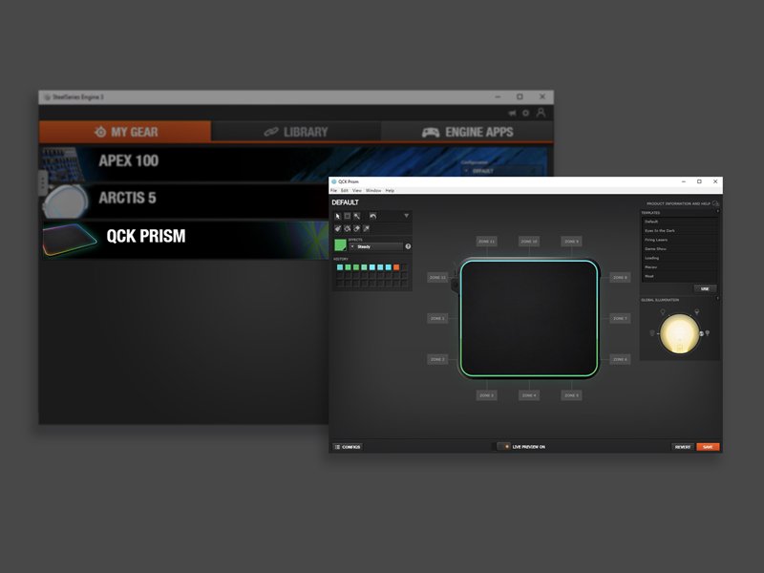Select the Zone 10 label
The image size is (764, 573).
pyautogui.click(x=529, y=242)
